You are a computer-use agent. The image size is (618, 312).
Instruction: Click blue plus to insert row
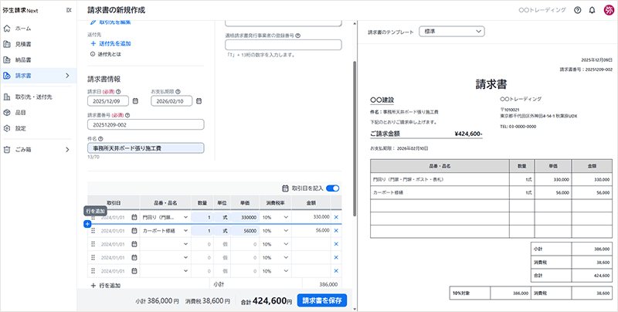pos(87,224)
